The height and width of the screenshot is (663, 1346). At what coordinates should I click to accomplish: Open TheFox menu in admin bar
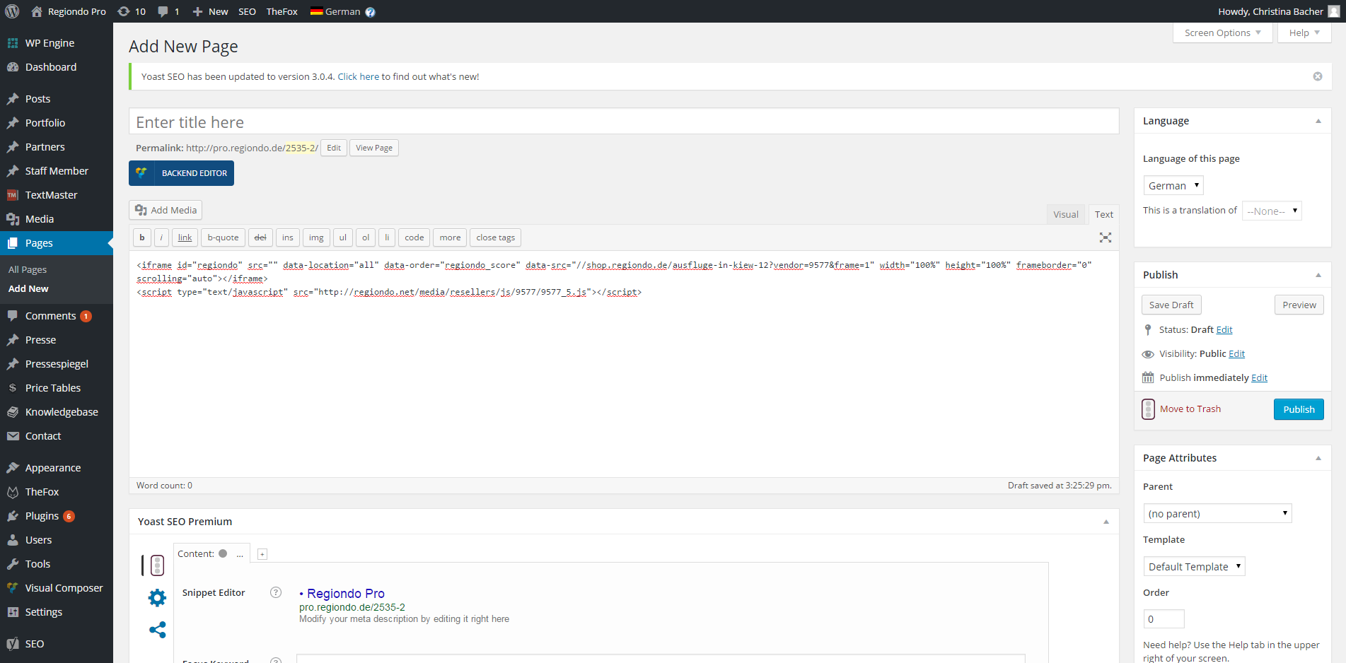click(x=282, y=11)
